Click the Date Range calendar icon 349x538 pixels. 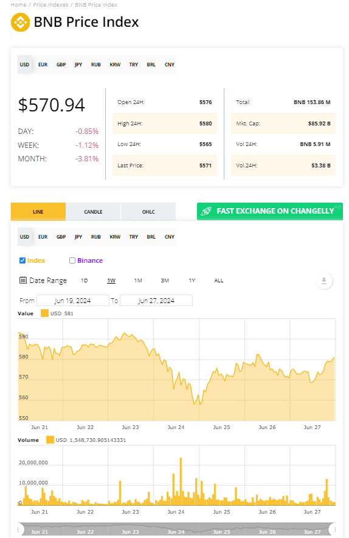coord(23,281)
